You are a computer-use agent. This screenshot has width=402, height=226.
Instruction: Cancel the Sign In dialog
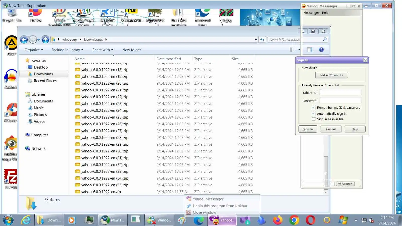click(x=331, y=129)
